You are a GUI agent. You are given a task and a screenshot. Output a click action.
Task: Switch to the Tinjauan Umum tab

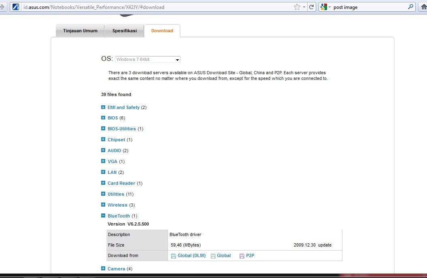(x=80, y=31)
